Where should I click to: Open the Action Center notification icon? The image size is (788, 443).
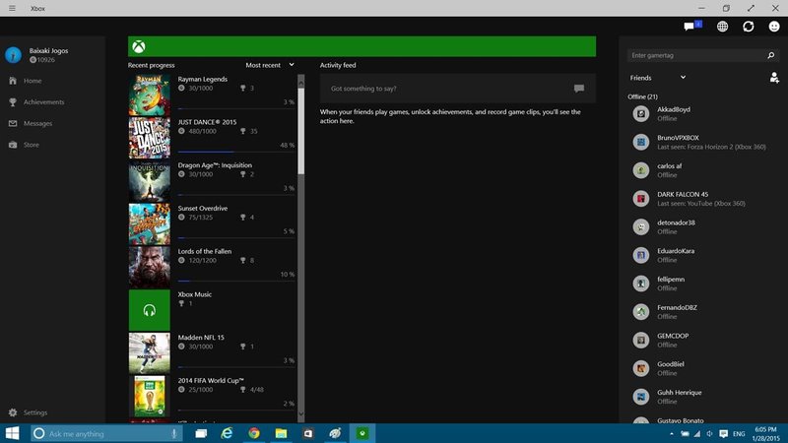(x=723, y=433)
